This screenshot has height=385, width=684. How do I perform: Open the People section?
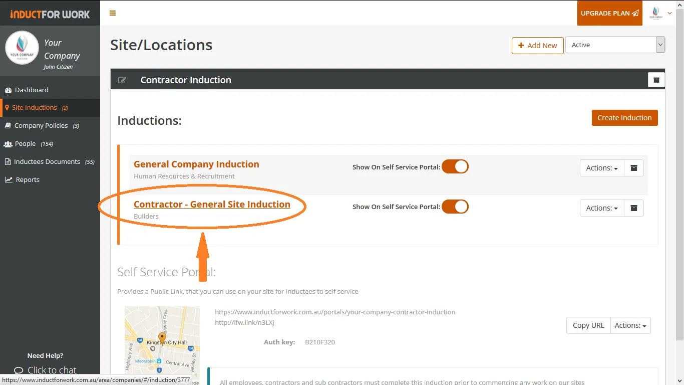25,143
